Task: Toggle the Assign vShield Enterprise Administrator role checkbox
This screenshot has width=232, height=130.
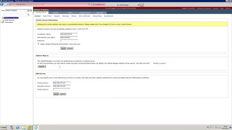Action: [38, 44]
